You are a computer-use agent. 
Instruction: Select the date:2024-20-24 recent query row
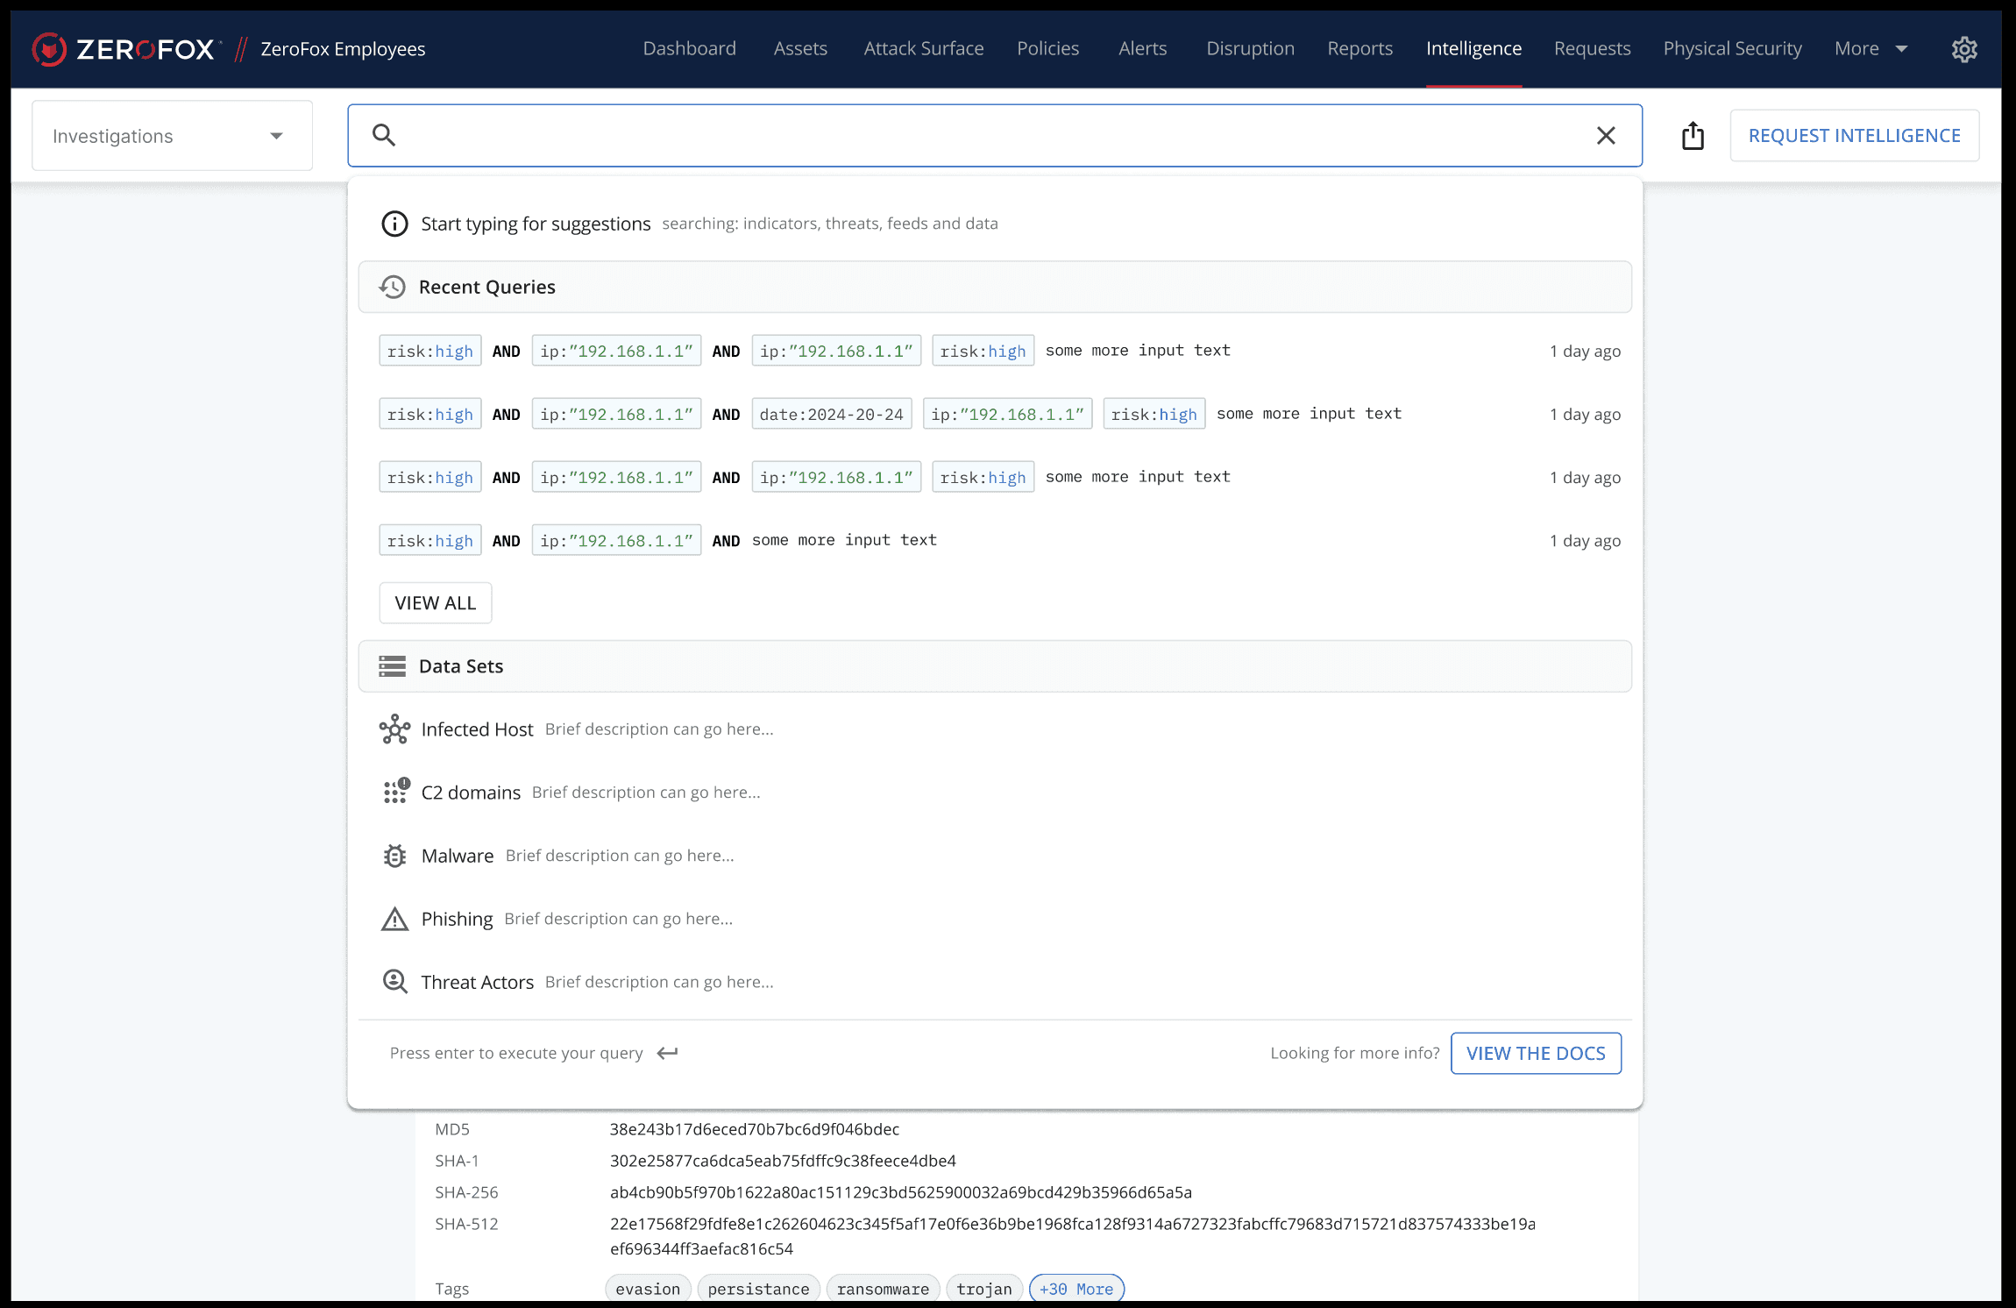coord(831,414)
